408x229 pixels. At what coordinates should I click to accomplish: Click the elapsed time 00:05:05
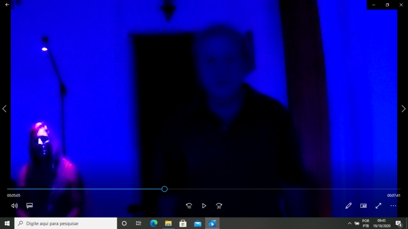13,196
